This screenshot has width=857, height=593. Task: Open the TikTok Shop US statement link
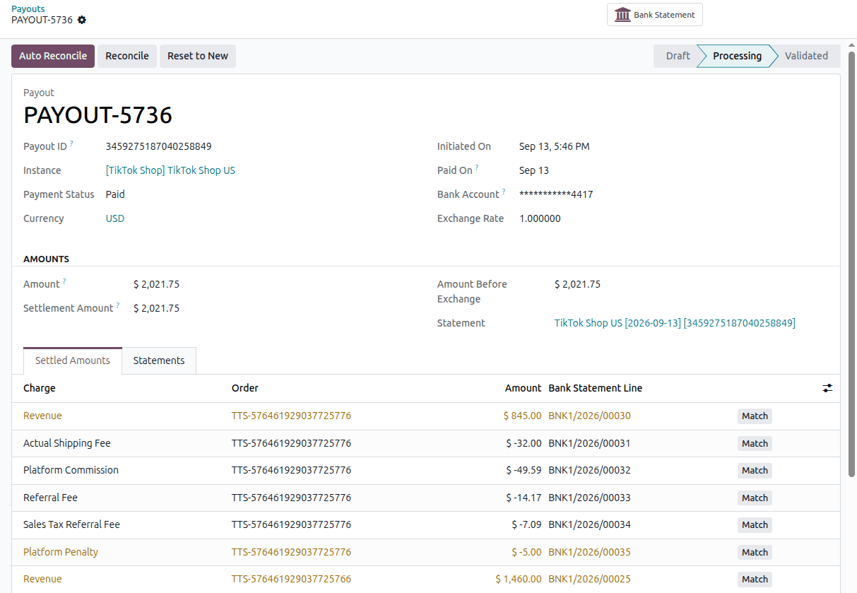pyautogui.click(x=675, y=323)
